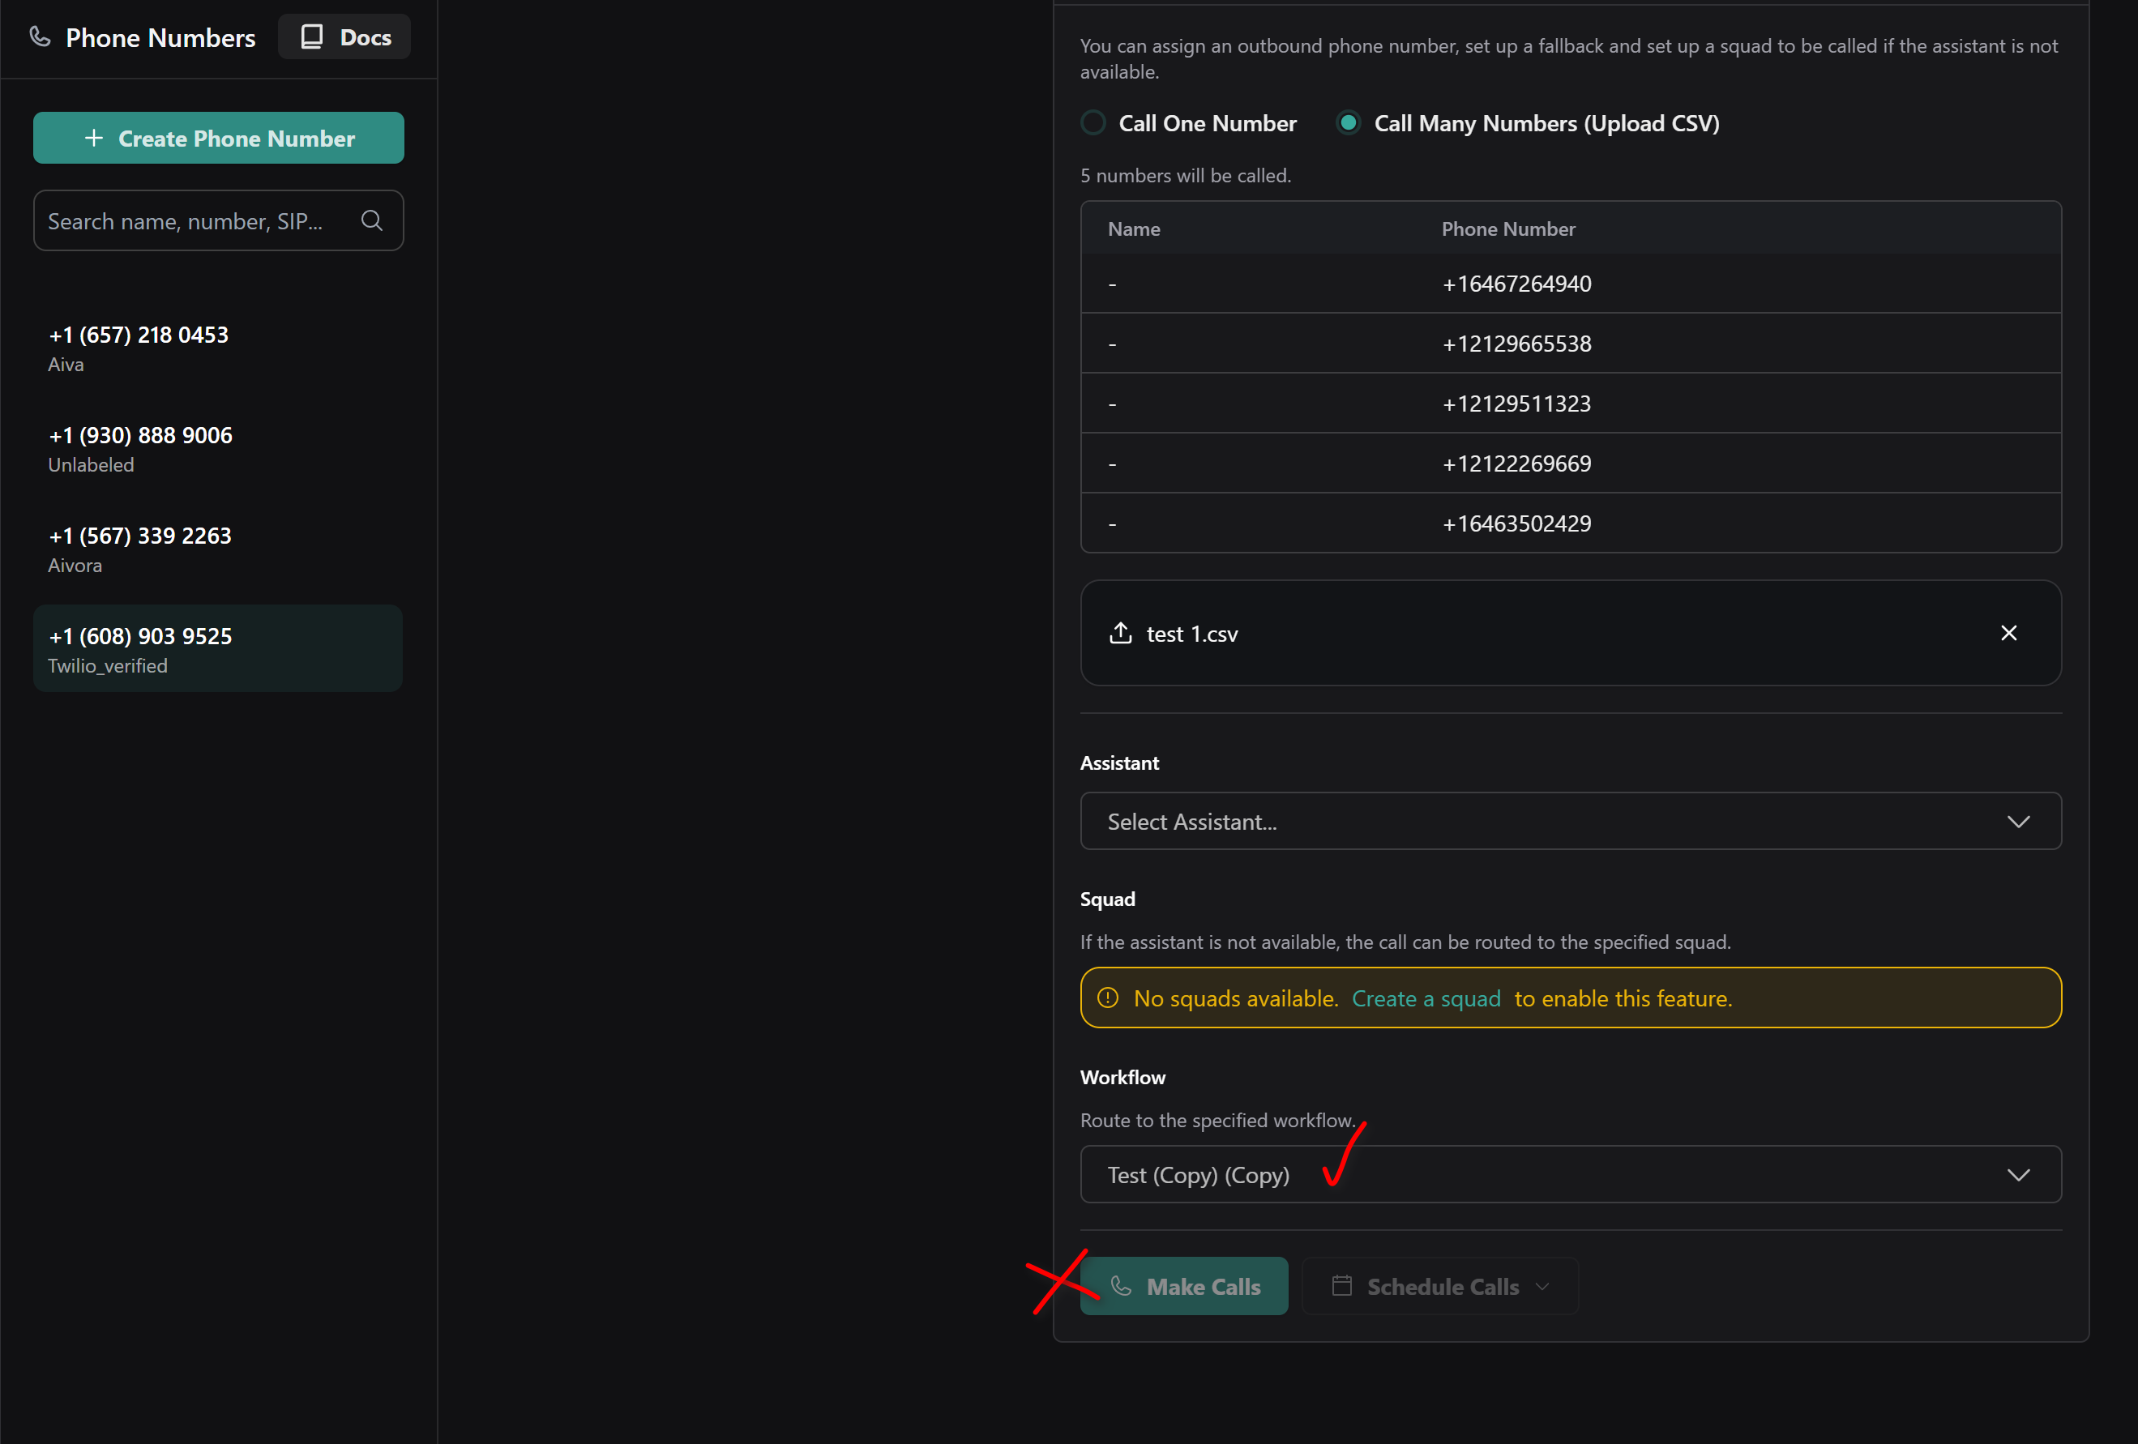Click the upload icon beside test 1.csv
This screenshot has width=2138, height=1444.
[x=1119, y=633]
